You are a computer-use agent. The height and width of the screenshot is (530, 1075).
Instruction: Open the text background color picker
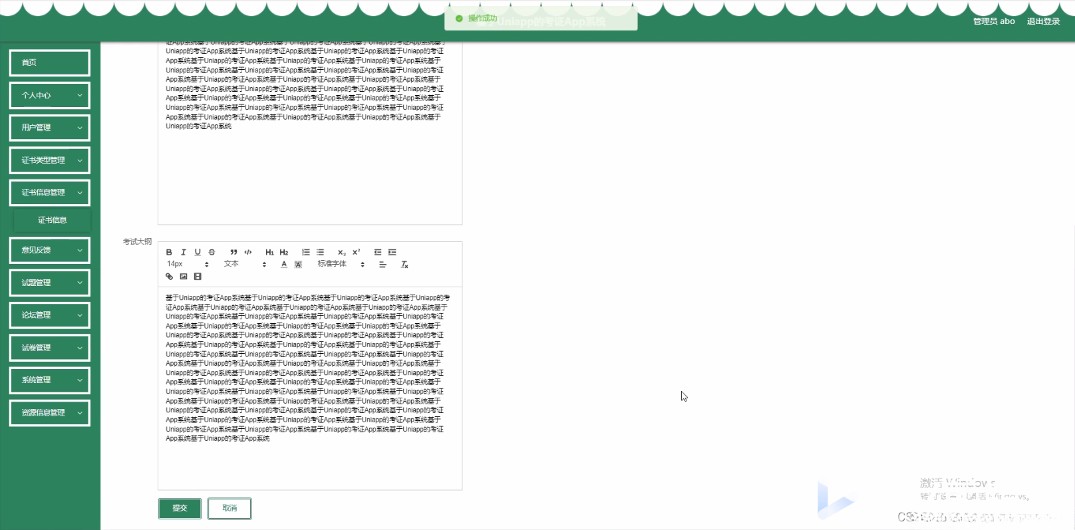tap(298, 264)
